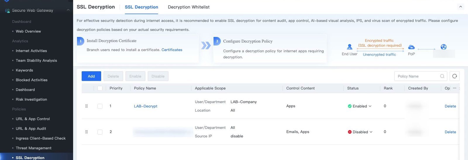Click the Created By column header

(x=418, y=88)
